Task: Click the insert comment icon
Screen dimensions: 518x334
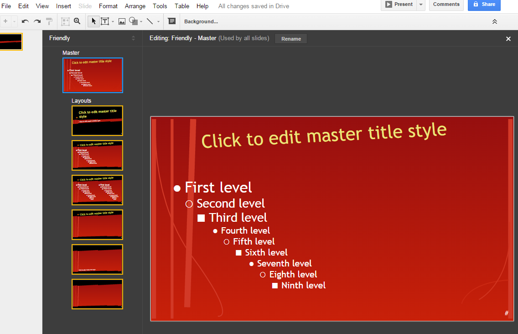Action: pos(172,21)
